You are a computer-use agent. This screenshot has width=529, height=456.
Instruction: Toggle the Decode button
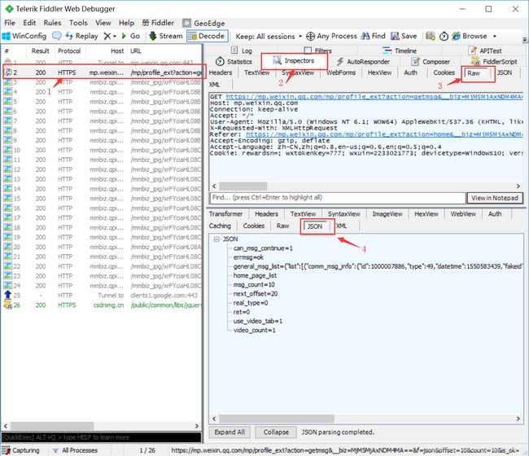[207, 36]
